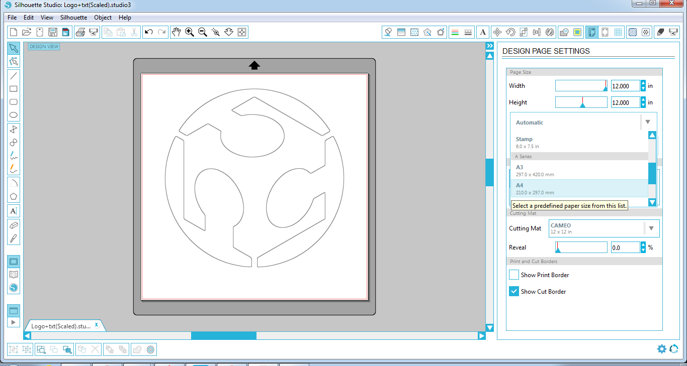Open preferences gear icon at bottom right

[x=661, y=348]
